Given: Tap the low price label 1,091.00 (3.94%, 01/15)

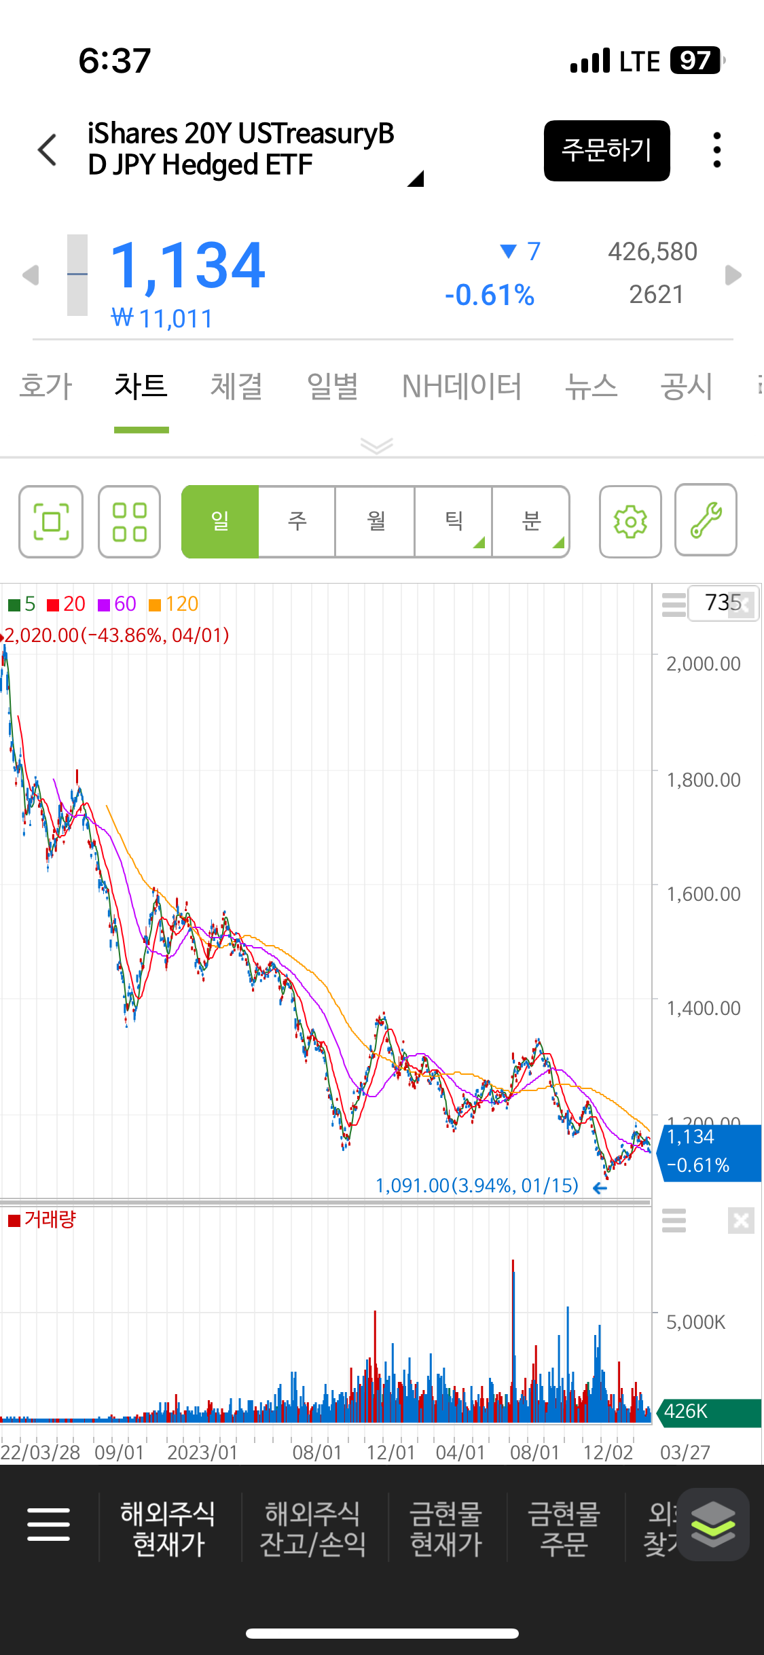Looking at the screenshot, I should coord(477,1186).
